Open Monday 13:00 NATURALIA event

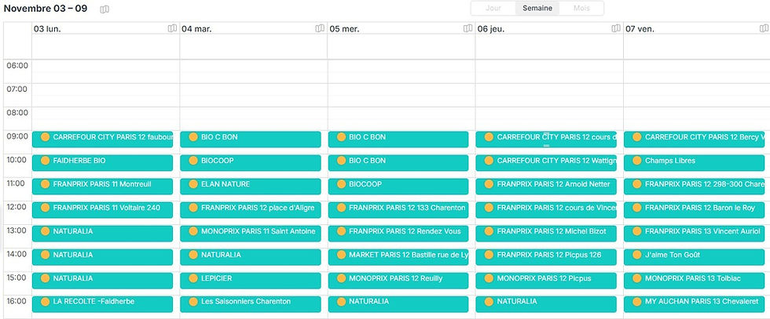coord(103,234)
